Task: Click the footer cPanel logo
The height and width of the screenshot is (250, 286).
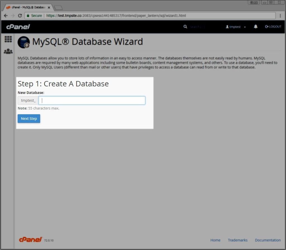Action: [30, 240]
